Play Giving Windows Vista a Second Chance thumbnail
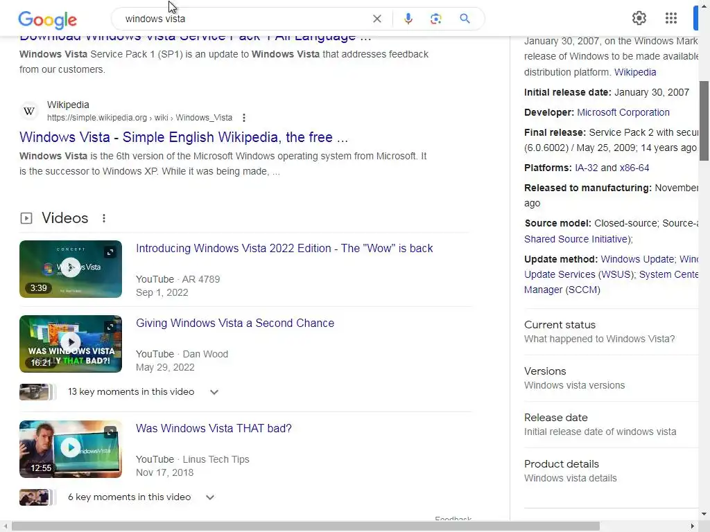The image size is (710, 532). click(x=71, y=344)
